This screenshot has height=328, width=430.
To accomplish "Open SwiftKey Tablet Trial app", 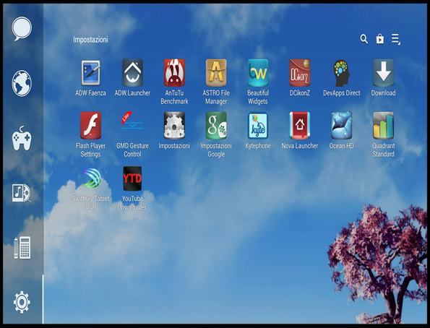I will coord(91,178).
